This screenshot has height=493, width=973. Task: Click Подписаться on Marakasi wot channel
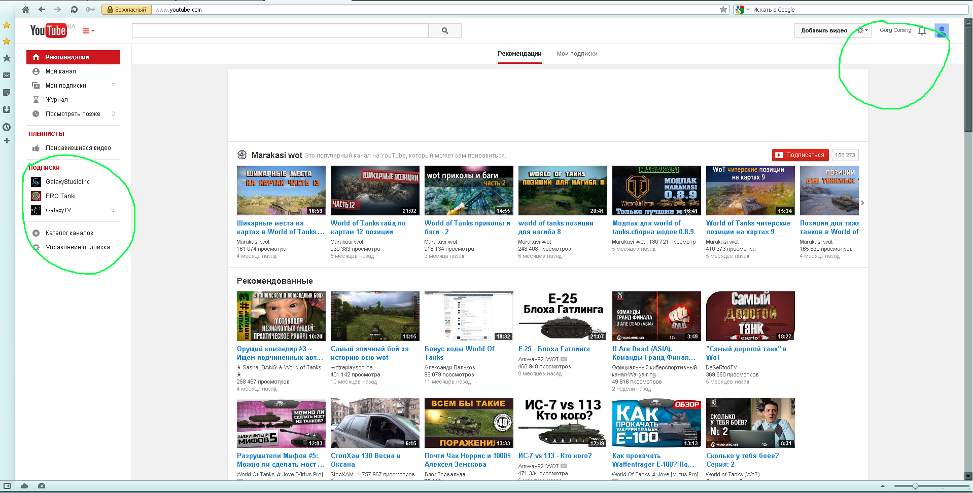coord(800,155)
